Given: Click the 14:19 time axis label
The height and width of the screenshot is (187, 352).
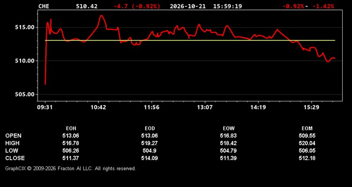Looking at the screenshot, I should point(258,108).
